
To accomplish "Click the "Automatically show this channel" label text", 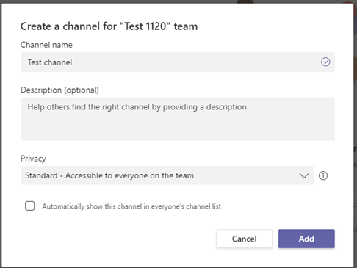I will [131, 206].
